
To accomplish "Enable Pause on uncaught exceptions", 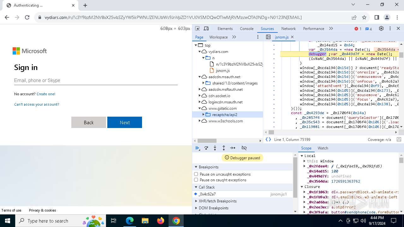I will tap(196, 174).
